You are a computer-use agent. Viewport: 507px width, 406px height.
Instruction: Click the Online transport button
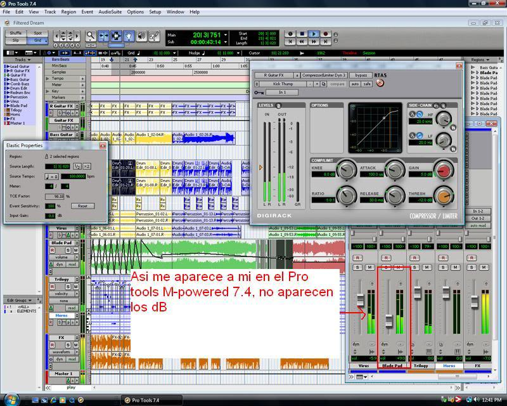(x=290, y=34)
